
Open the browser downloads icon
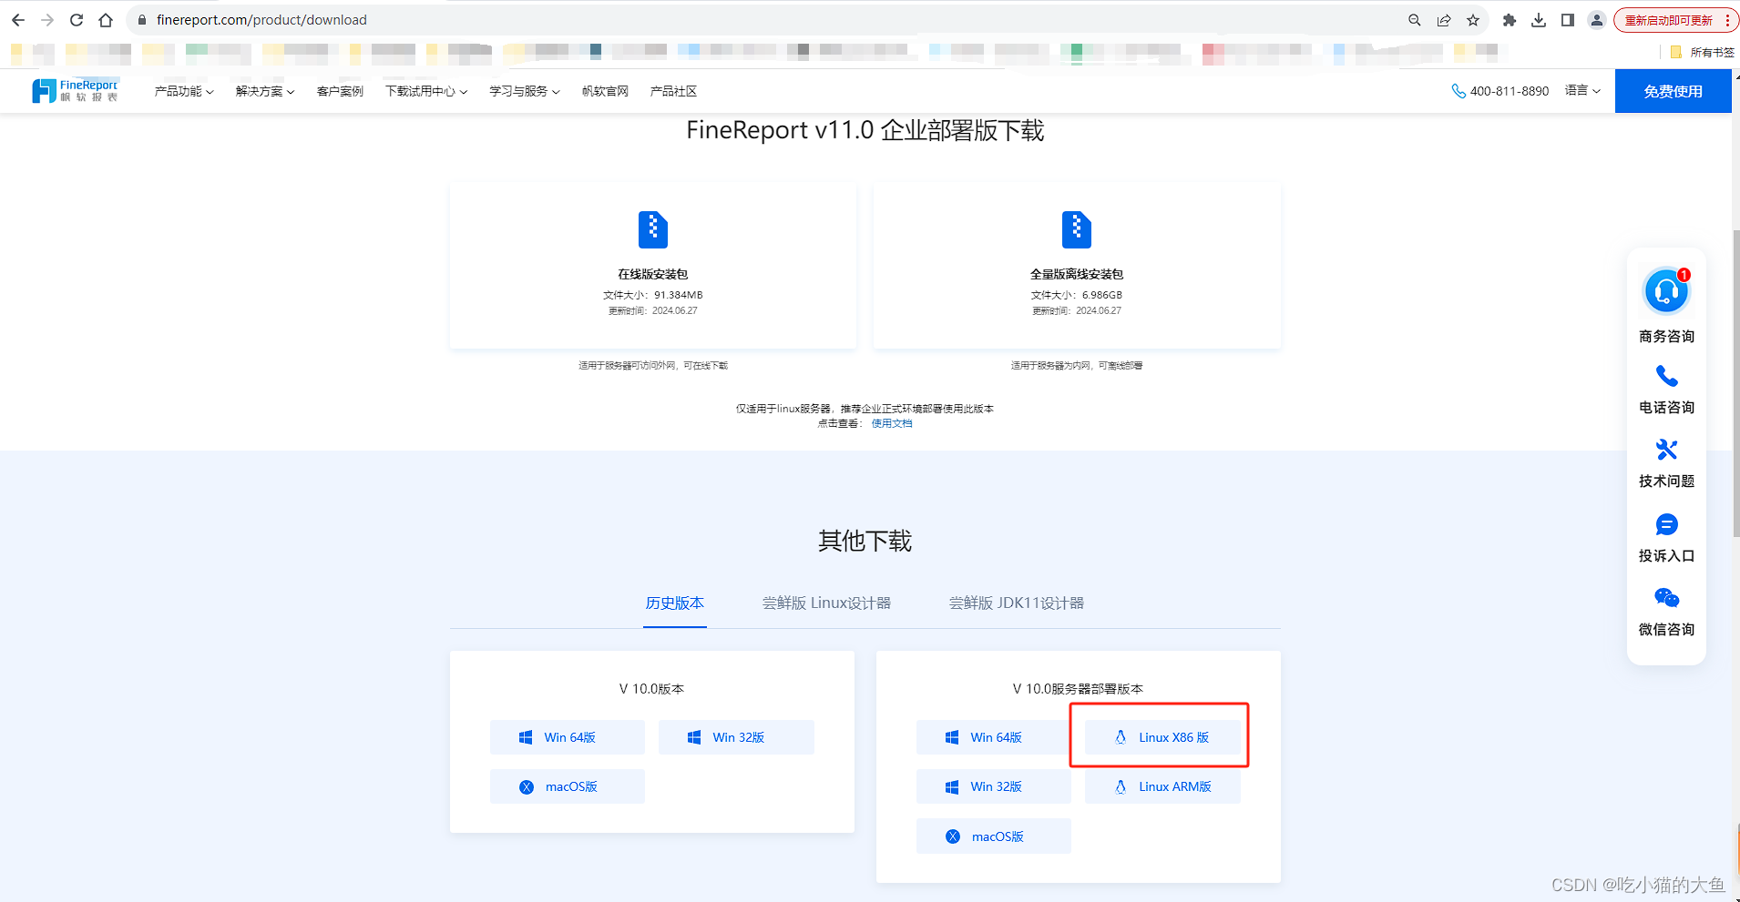(1539, 20)
